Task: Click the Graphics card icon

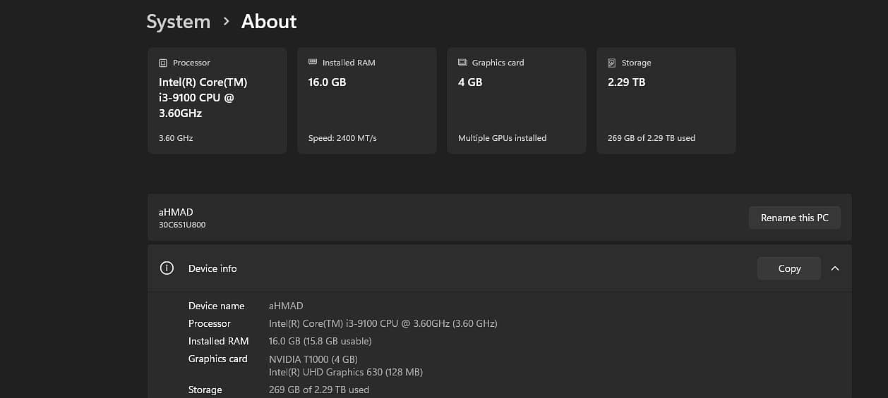Action: click(x=462, y=62)
